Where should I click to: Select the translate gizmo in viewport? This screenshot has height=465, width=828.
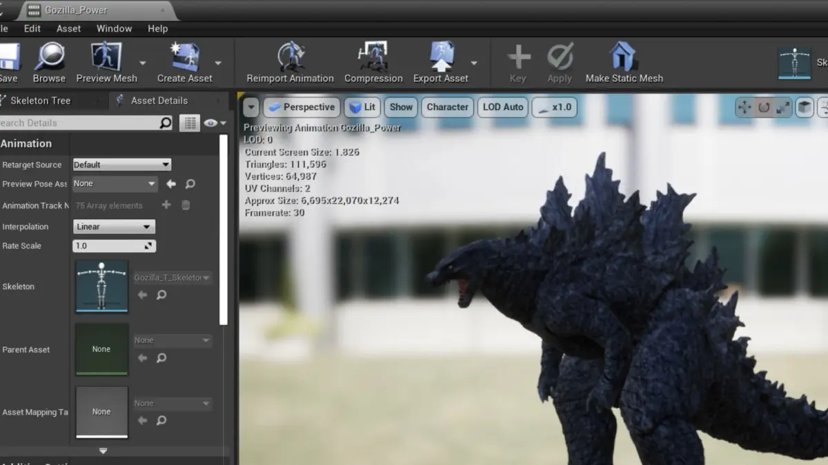[x=744, y=107]
